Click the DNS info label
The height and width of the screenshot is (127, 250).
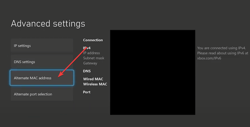pyautogui.click(x=87, y=71)
